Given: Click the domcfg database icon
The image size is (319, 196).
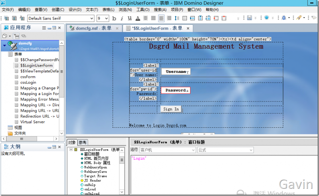Looking at the screenshot, I should 12,46.
